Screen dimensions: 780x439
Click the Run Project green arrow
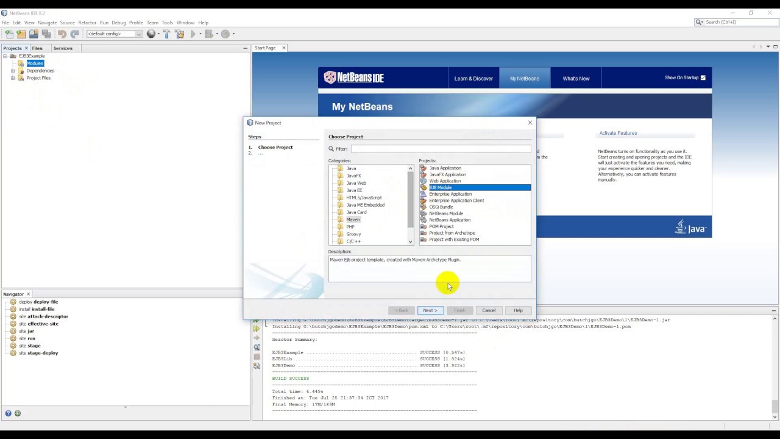193,34
